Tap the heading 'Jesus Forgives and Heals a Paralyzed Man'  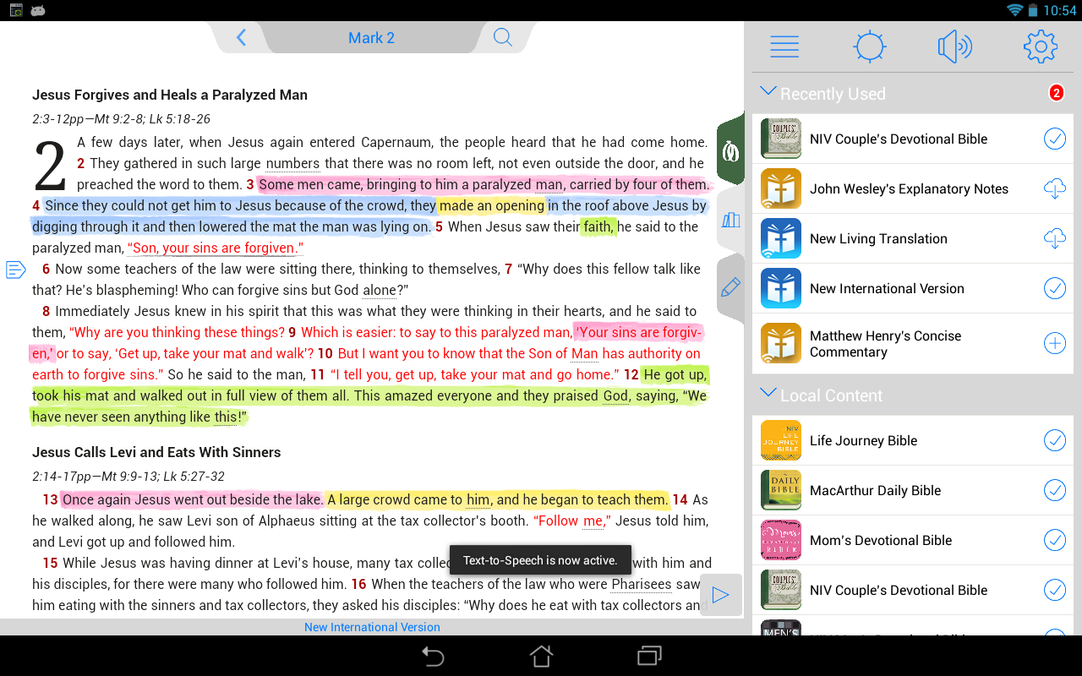(170, 95)
